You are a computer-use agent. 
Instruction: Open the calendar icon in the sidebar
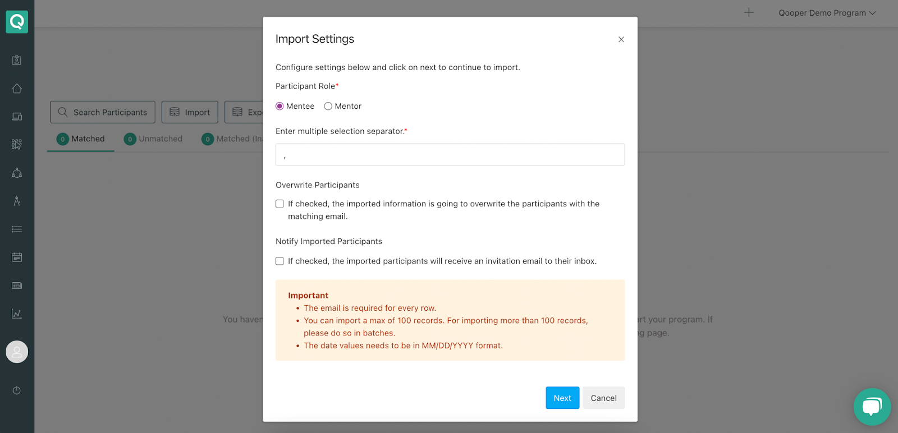pyautogui.click(x=17, y=257)
